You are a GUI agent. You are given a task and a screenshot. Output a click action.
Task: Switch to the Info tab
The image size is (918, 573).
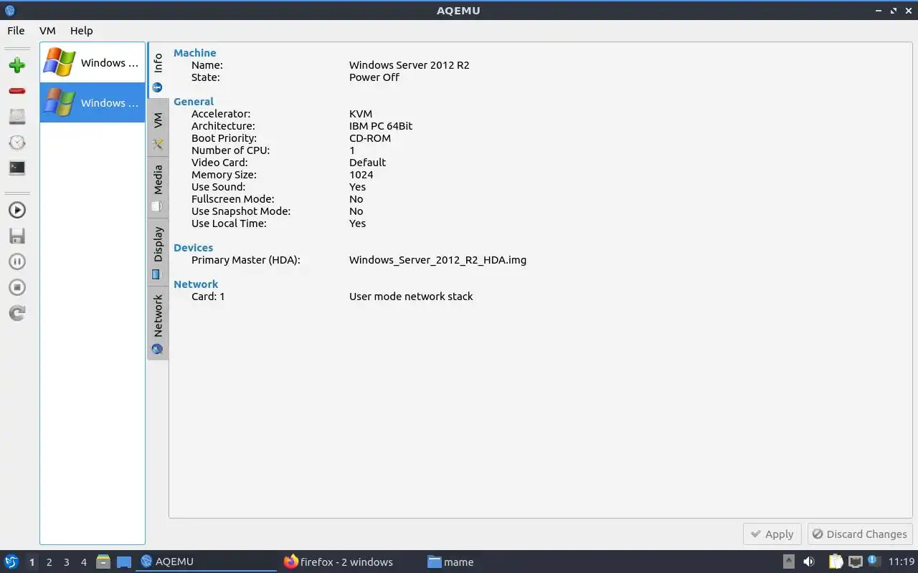(158, 71)
